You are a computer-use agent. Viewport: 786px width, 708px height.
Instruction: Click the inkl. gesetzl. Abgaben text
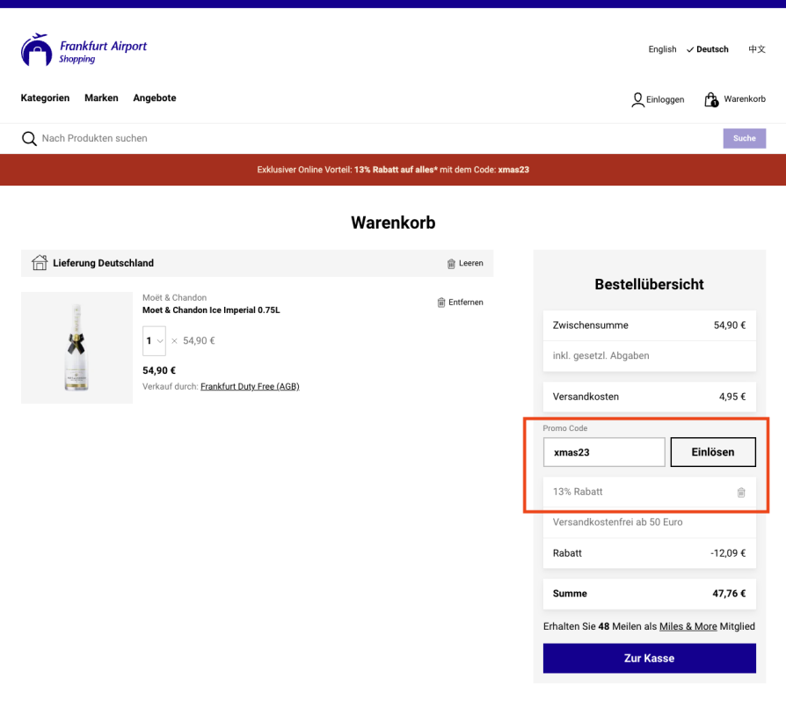(601, 356)
